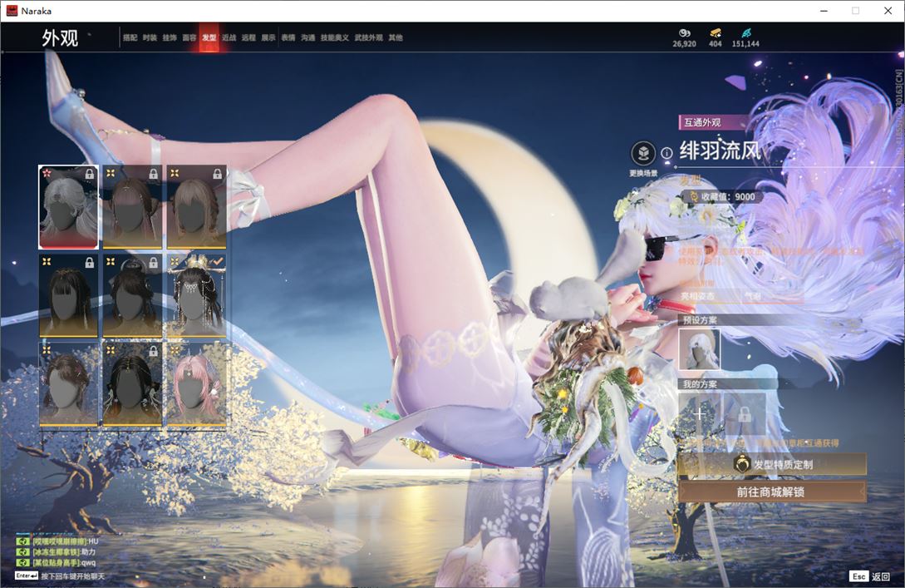Image resolution: width=905 pixels, height=588 pixels.
Task: Switch to the 亮相姿态 tab
Action: 708,296
